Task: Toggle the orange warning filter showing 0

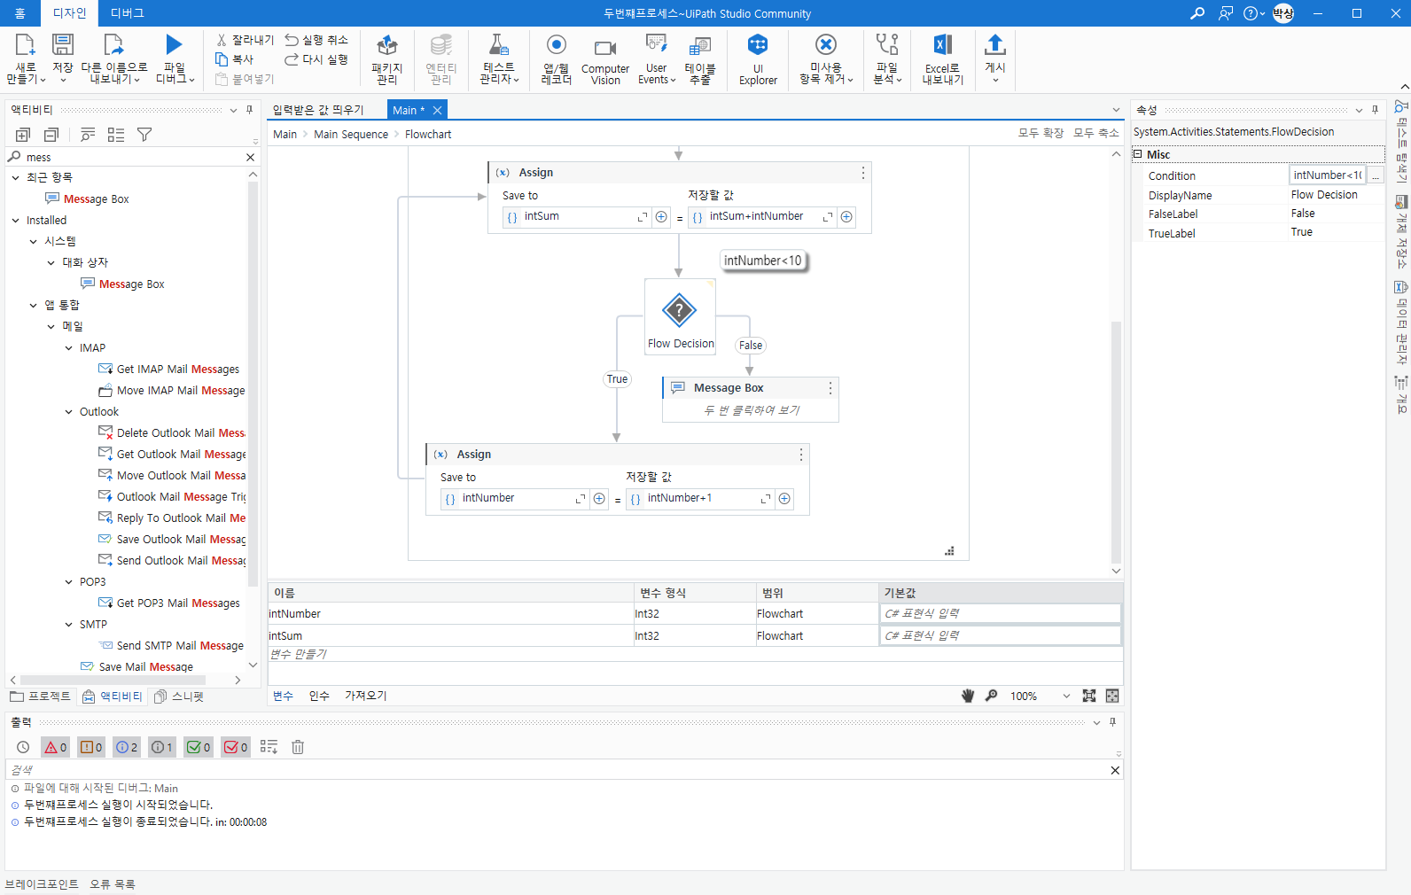Action: 91,747
